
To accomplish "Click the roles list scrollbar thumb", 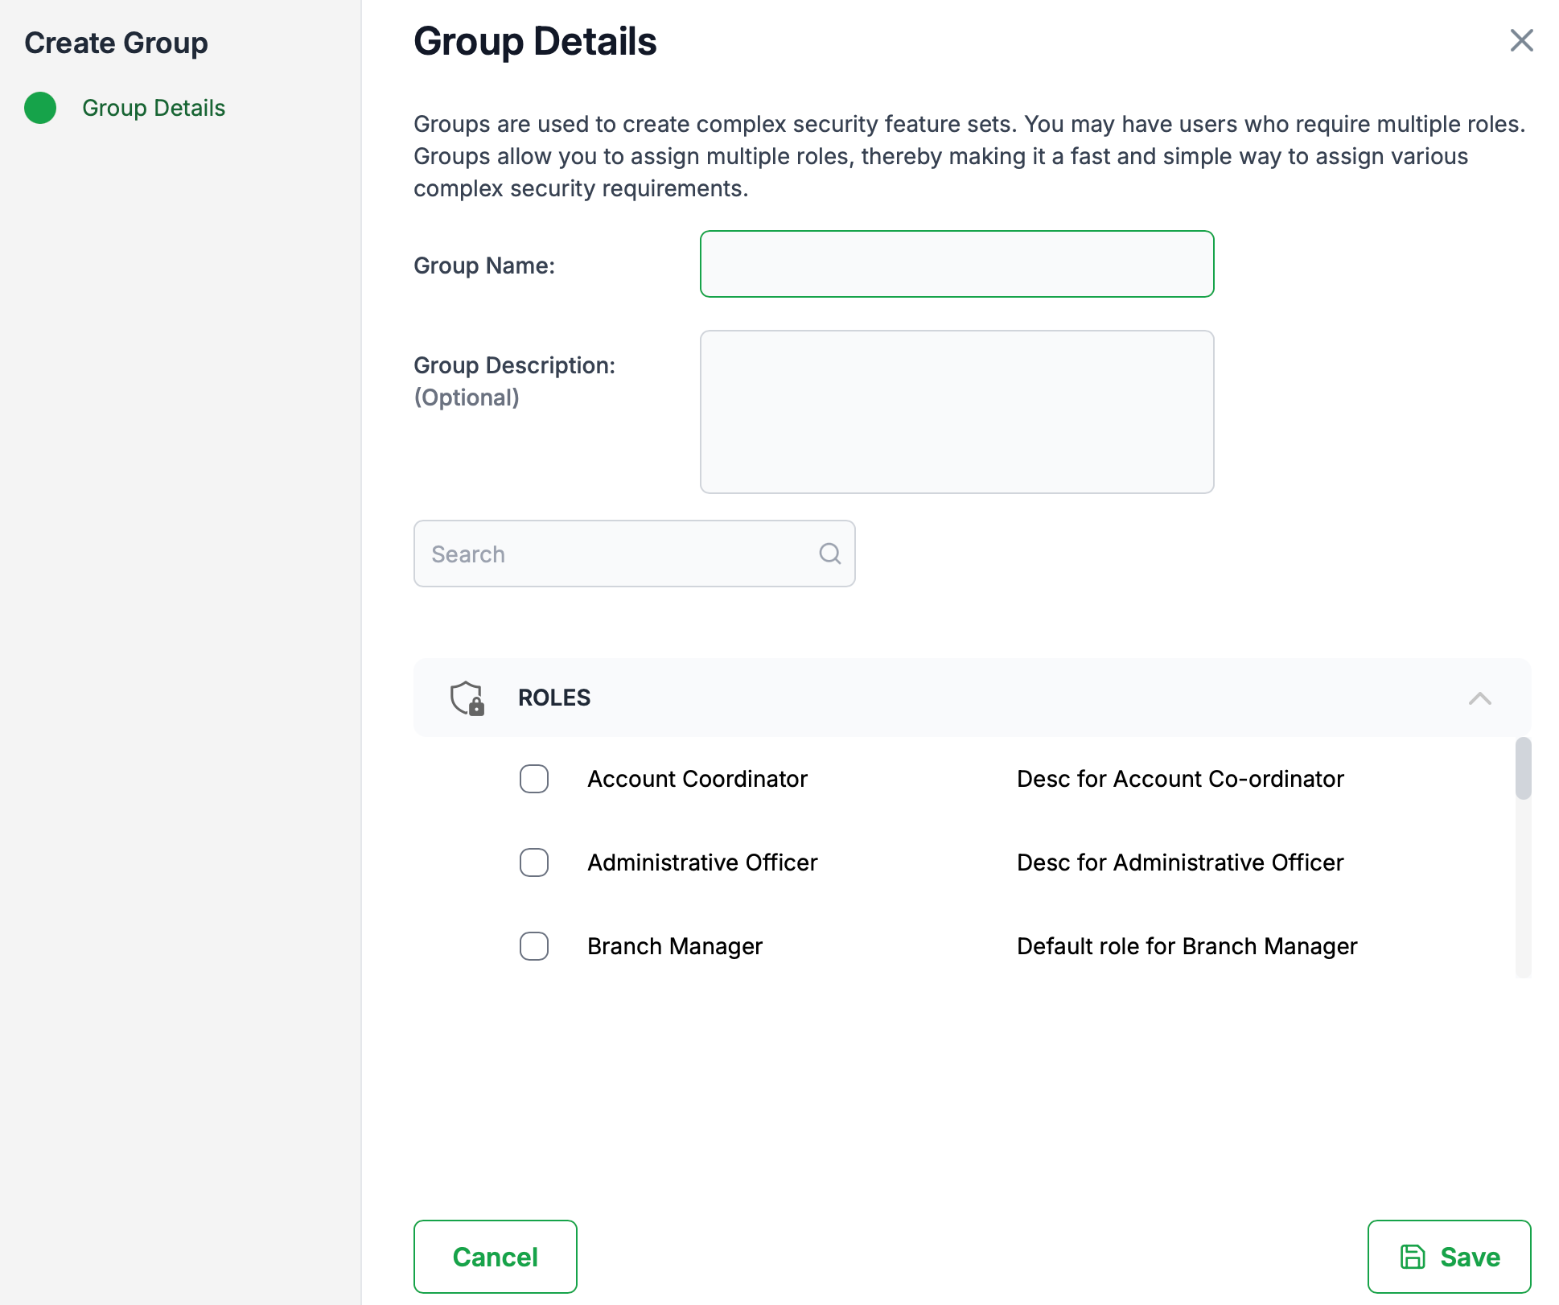I will [1523, 768].
